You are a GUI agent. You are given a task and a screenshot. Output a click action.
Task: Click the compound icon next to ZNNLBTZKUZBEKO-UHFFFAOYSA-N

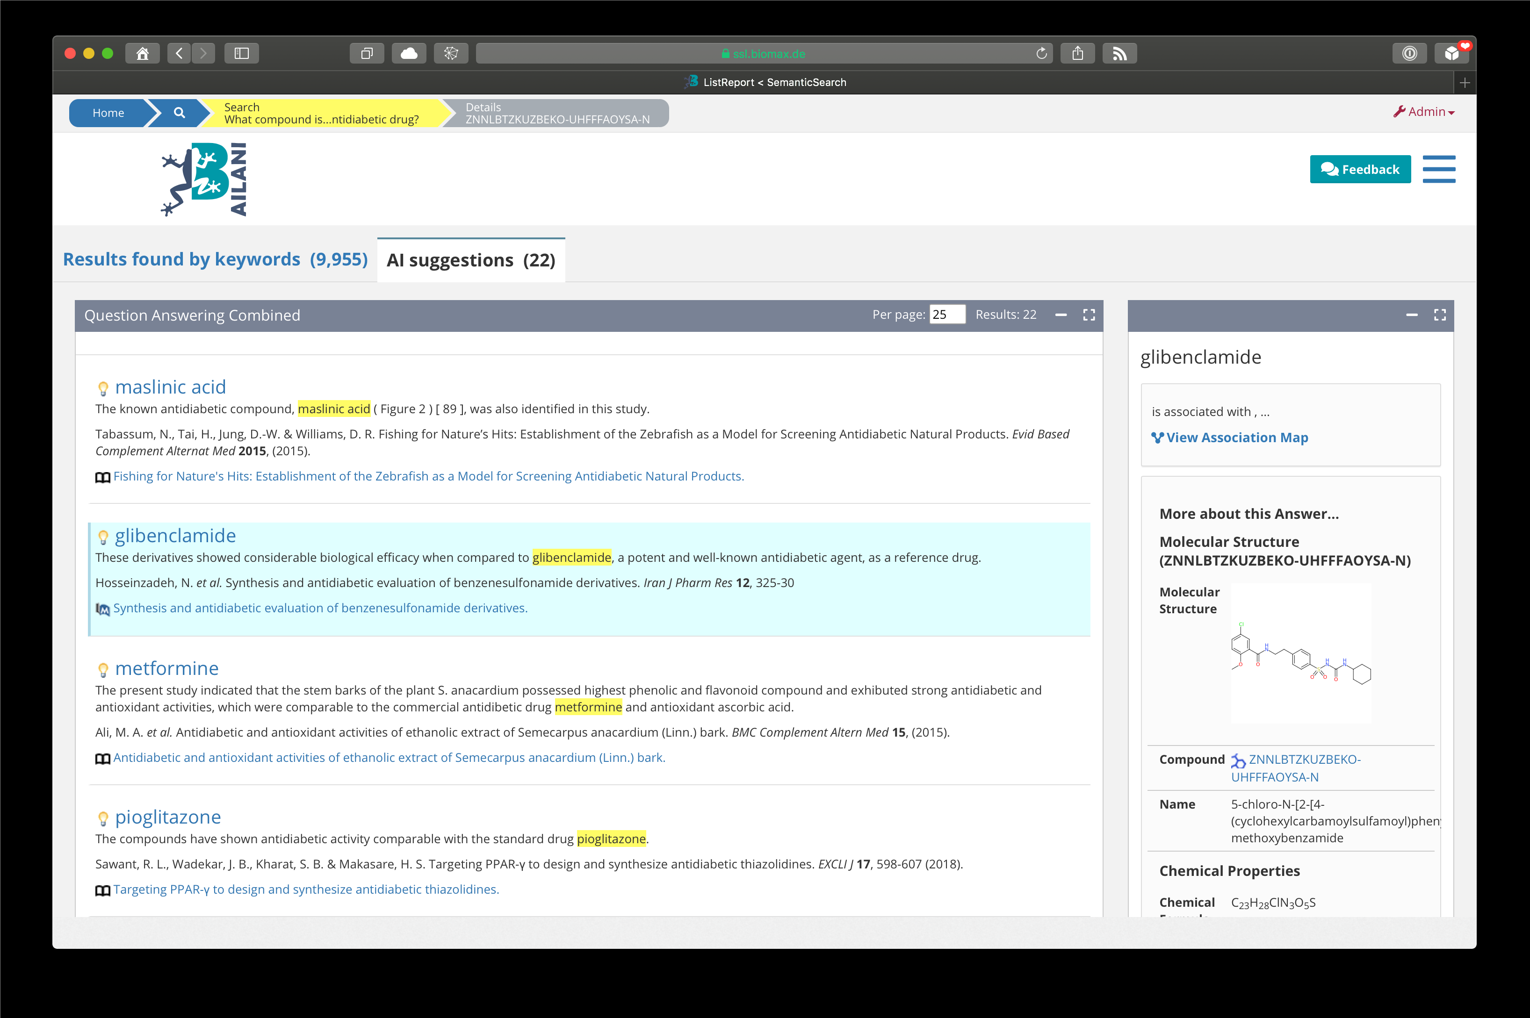click(x=1238, y=760)
